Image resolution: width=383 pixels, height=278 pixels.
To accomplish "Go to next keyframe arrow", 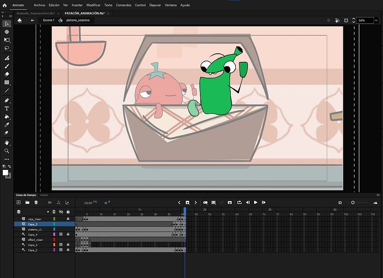I will [x=196, y=203].
